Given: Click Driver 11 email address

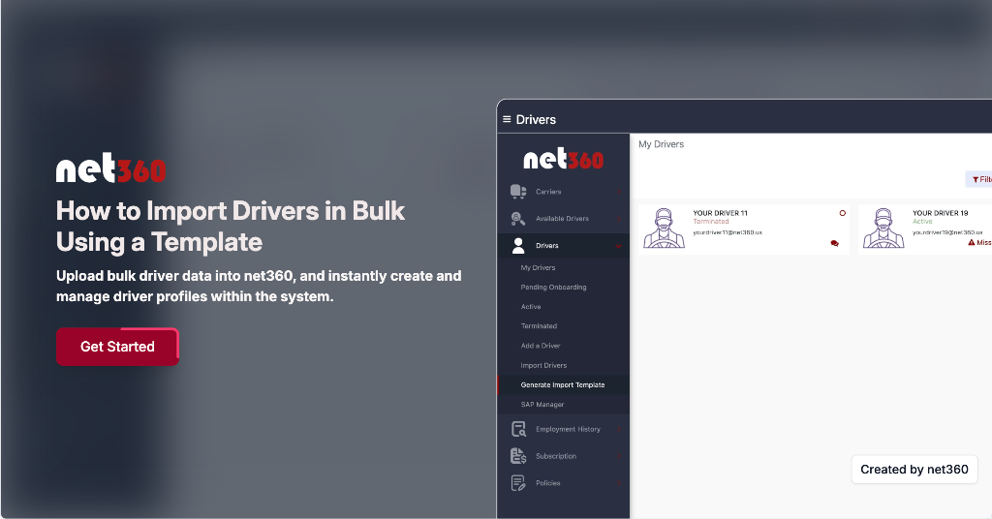Looking at the screenshot, I should pos(728,232).
